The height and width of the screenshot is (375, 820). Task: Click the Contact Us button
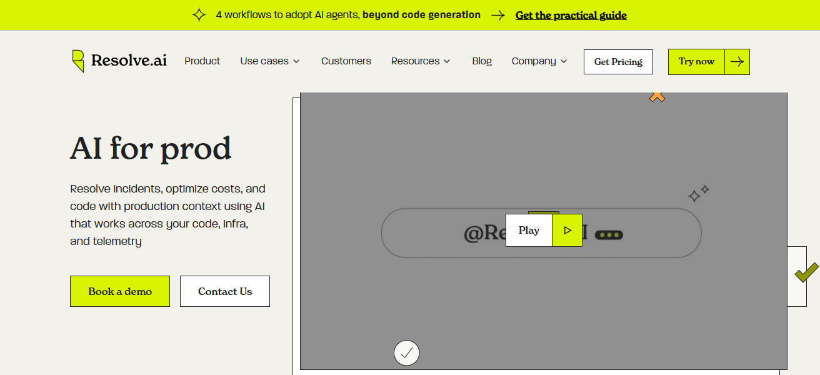click(x=224, y=291)
